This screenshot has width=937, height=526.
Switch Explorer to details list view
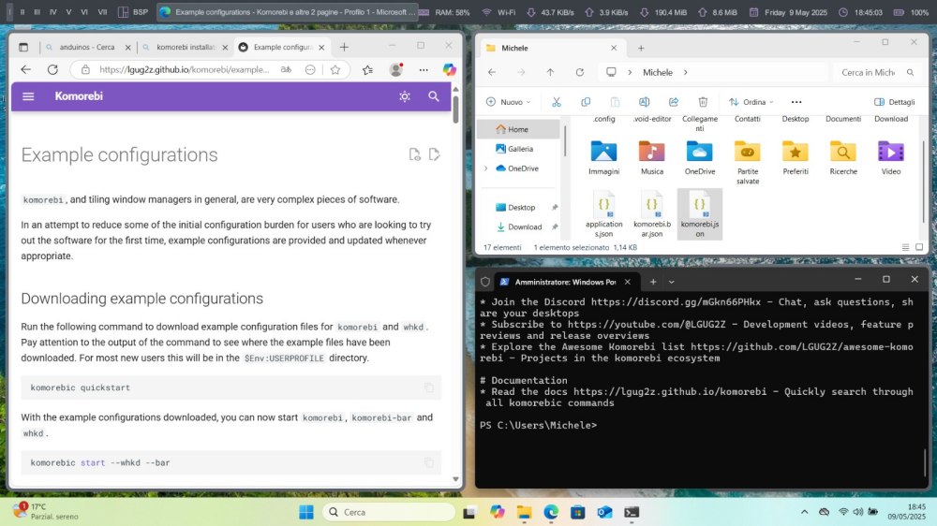[905, 247]
